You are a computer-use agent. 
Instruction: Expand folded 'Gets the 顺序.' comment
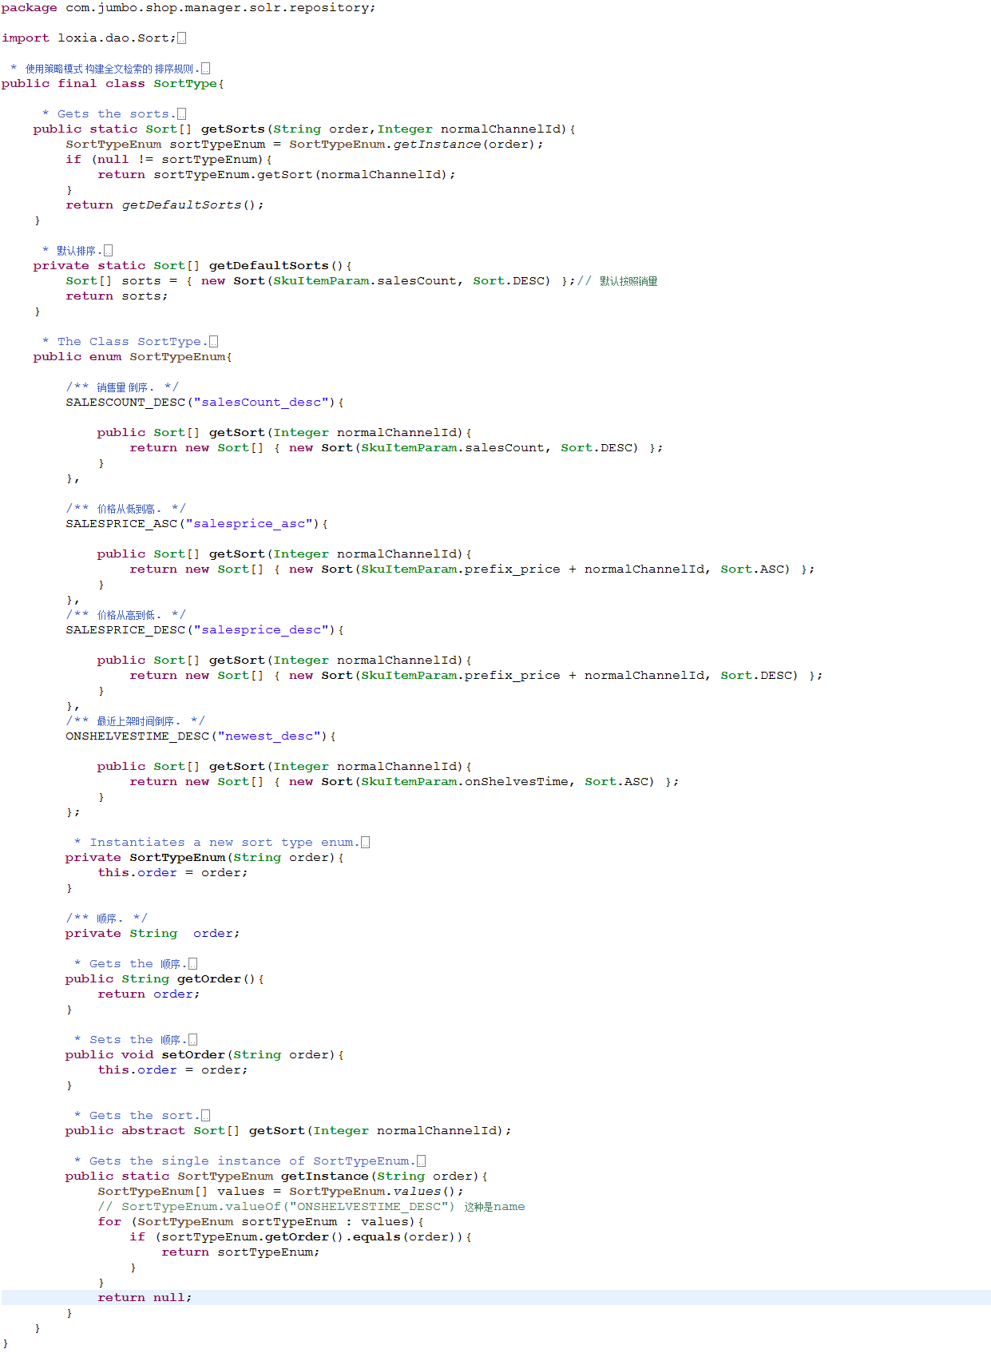[192, 964]
